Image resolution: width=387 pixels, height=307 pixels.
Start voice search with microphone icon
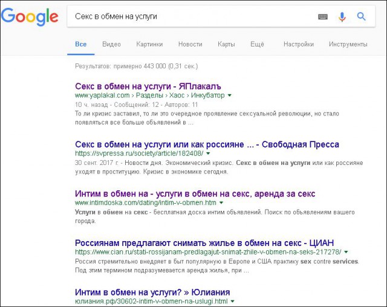pyautogui.click(x=342, y=16)
